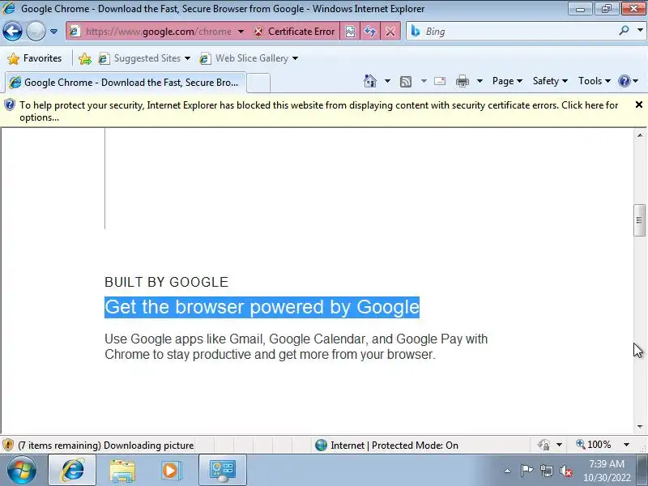Click the vertical scrollbar thumb

(639, 220)
